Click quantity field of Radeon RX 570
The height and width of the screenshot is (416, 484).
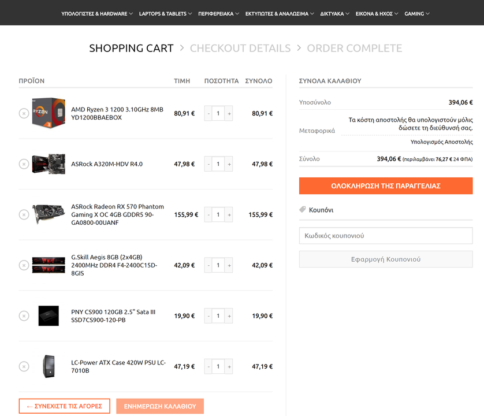[218, 214]
